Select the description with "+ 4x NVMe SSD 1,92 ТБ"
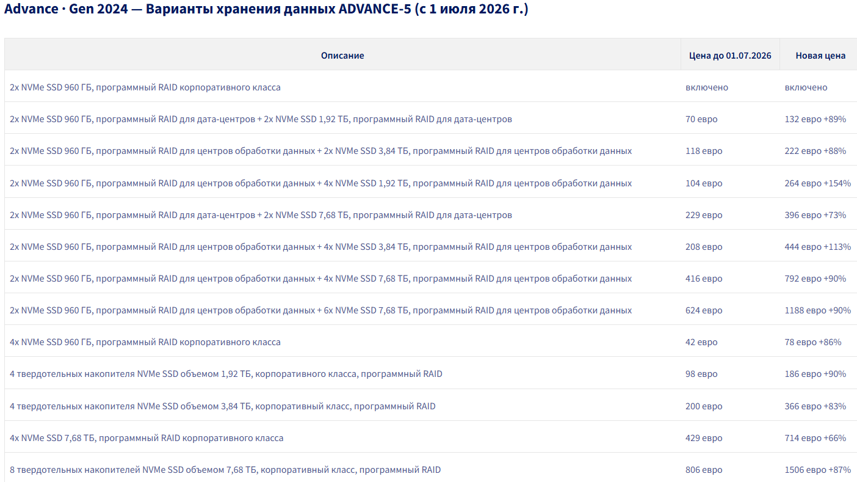 click(x=321, y=183)
